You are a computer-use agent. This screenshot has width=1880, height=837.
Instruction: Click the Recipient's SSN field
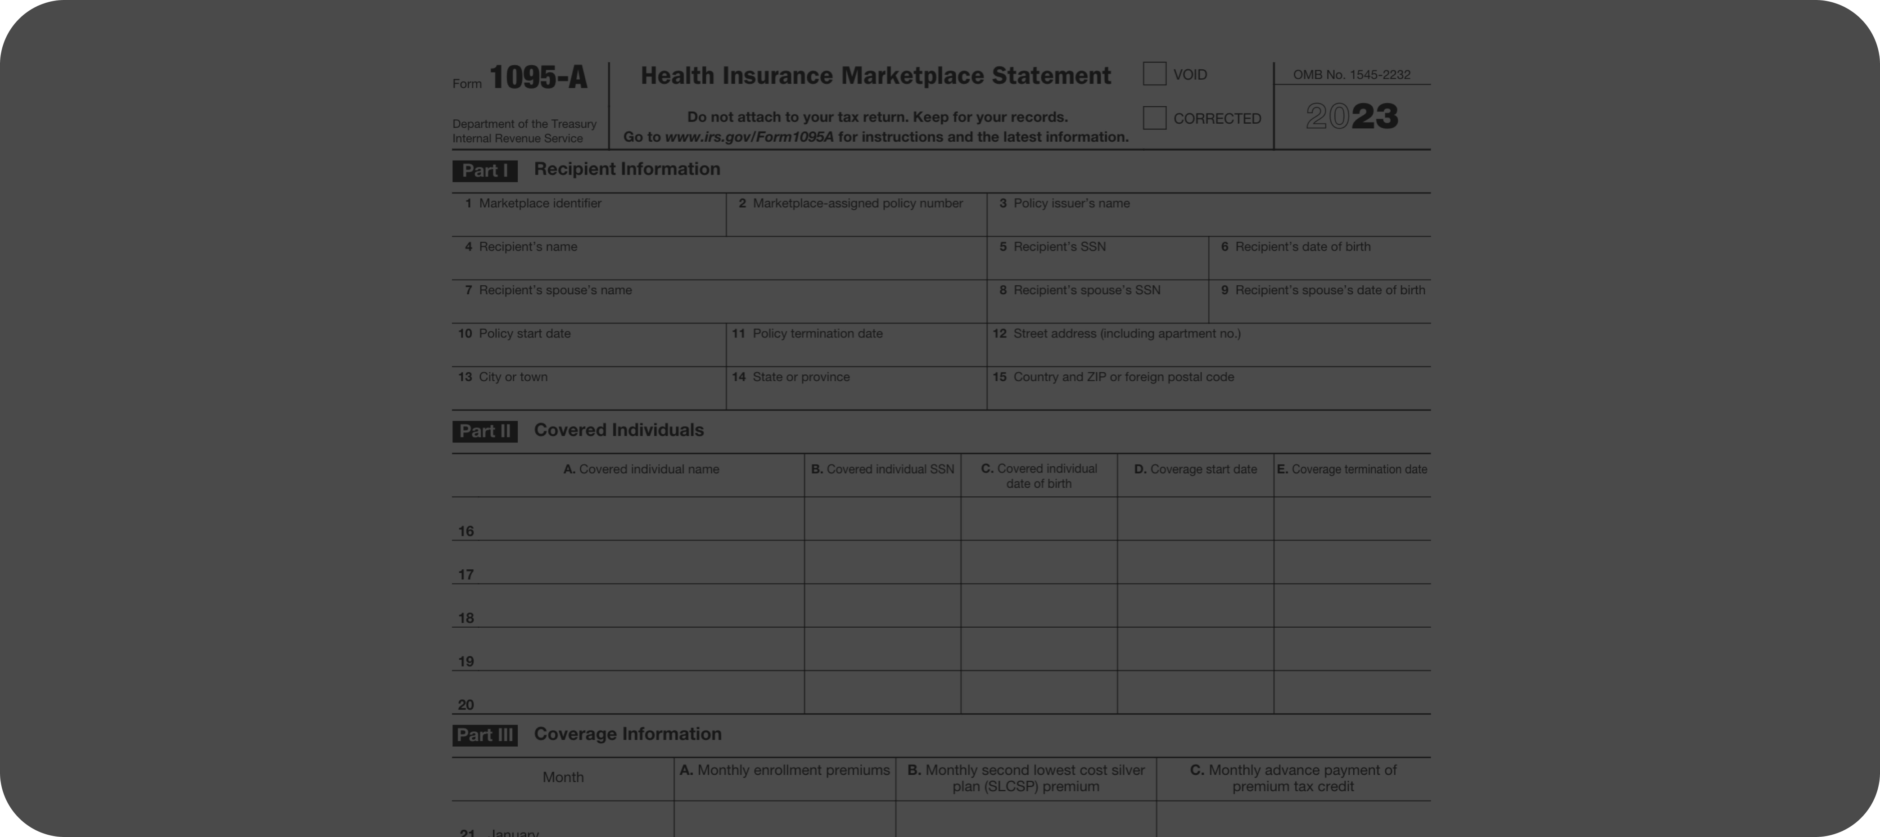coord(1097,264)
